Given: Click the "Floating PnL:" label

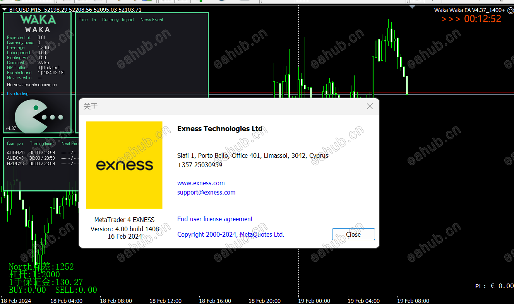Looking at the screenshot, I should tap(19, 58).
